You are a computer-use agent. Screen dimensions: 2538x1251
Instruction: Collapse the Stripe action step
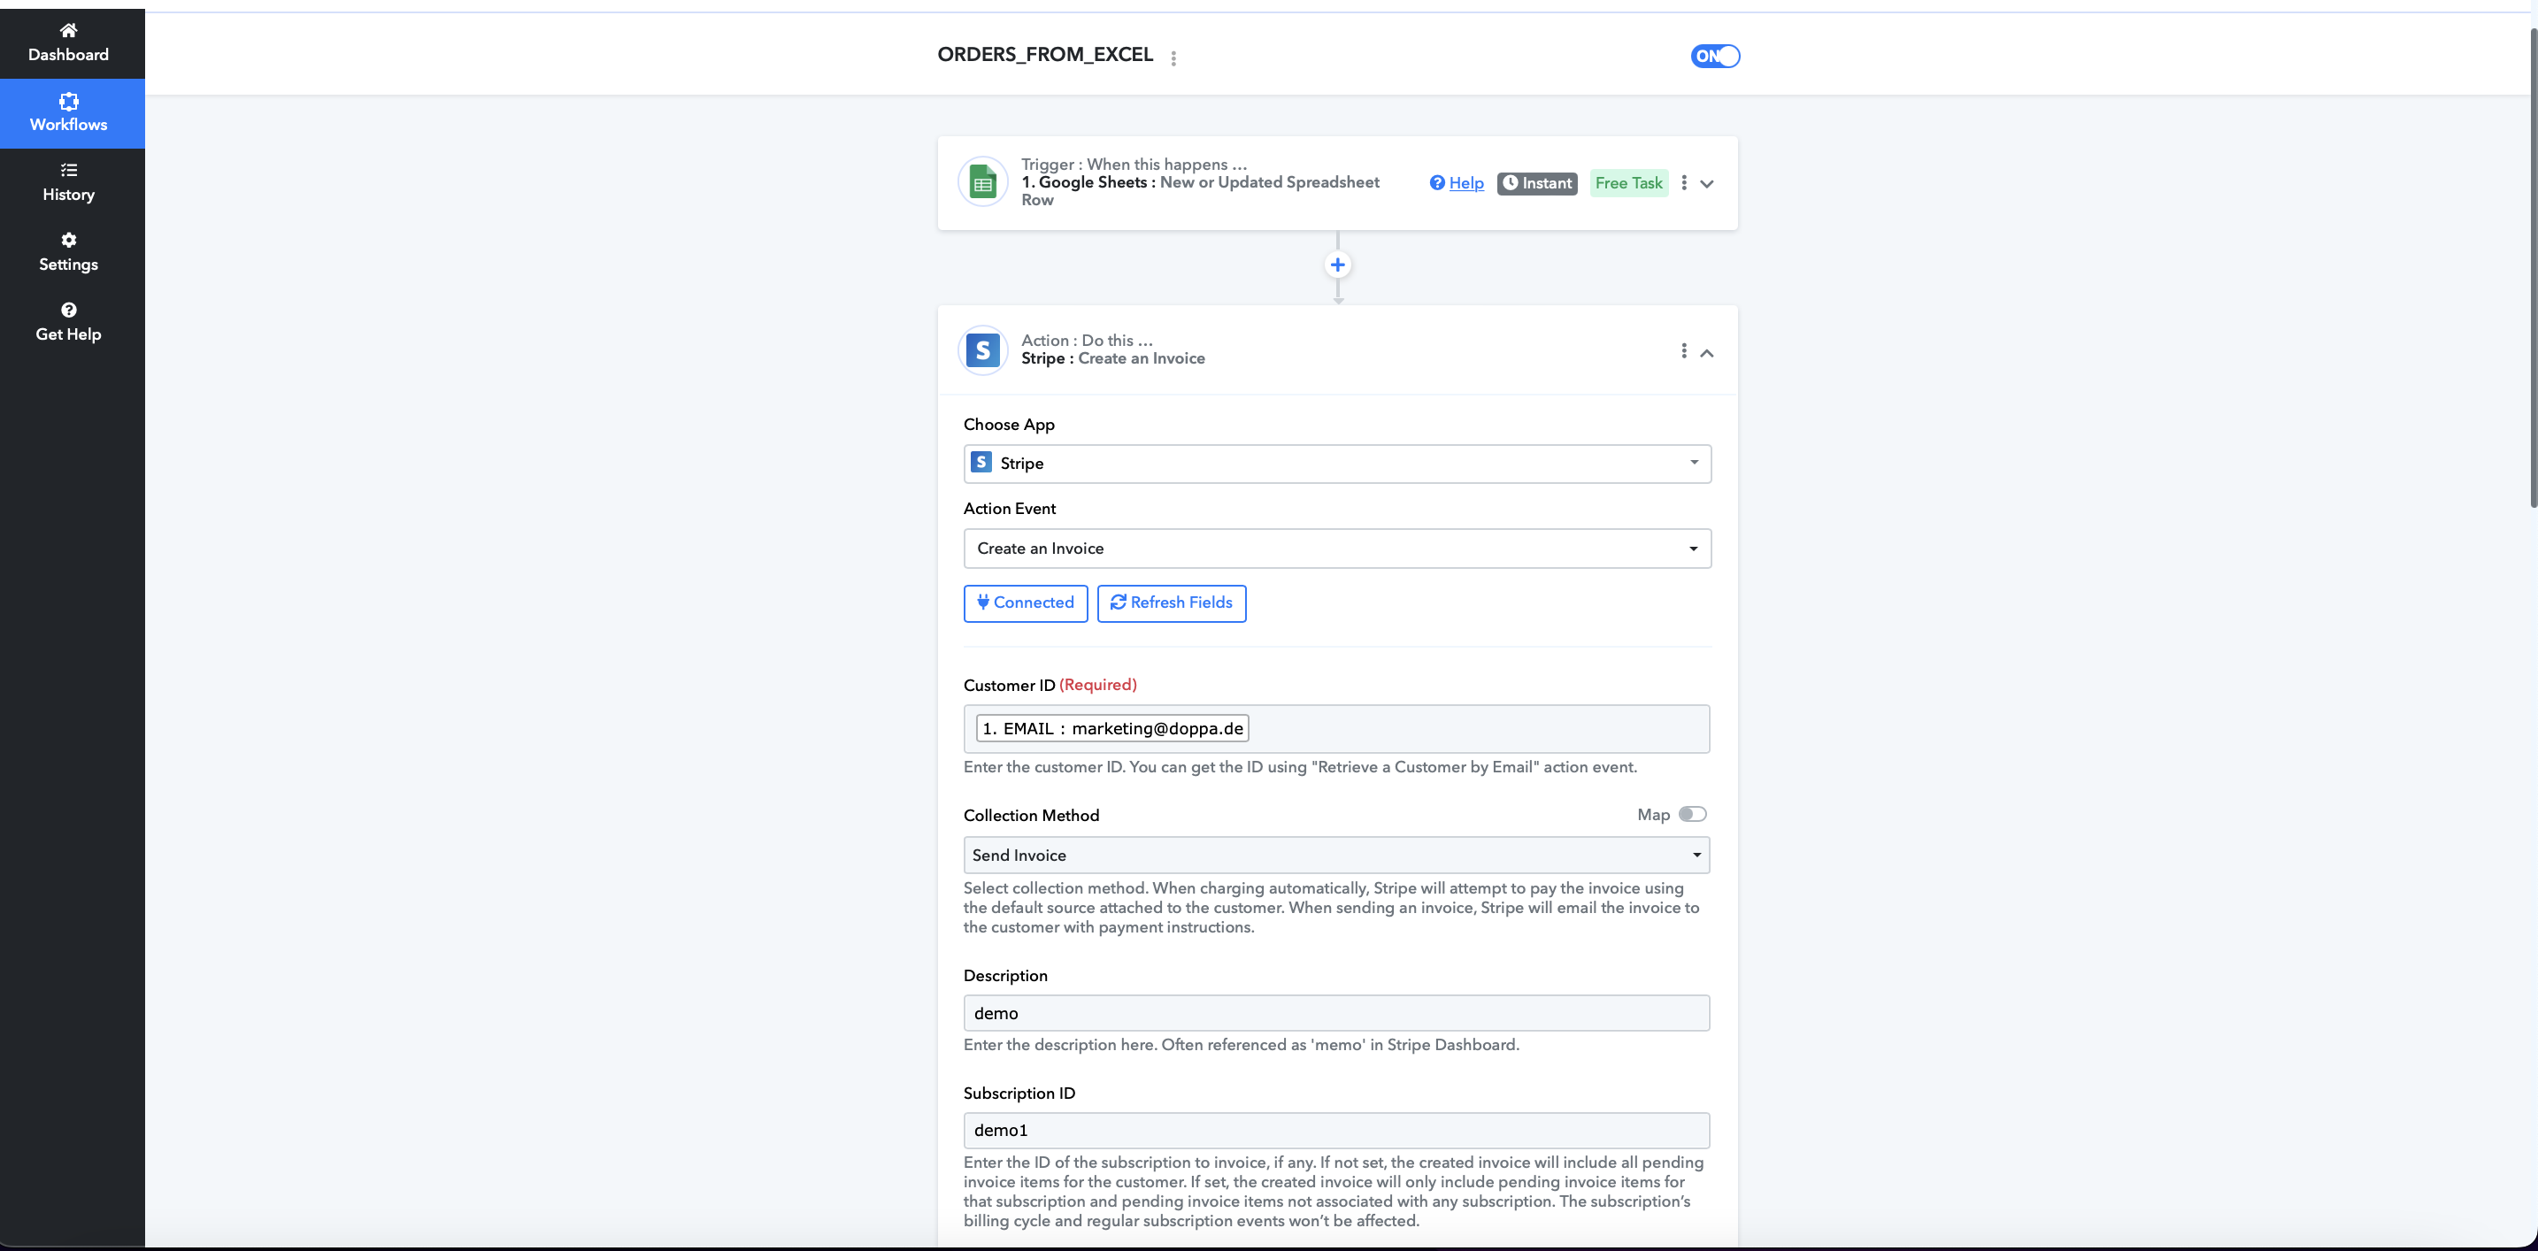1707,353
